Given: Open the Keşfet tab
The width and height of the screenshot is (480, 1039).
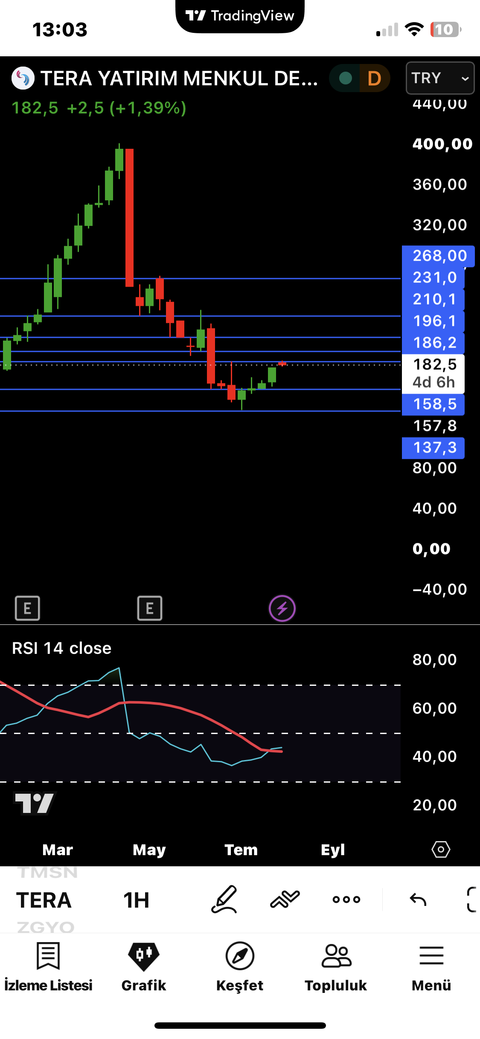Looking at the screenshot, I should (240, 967).
